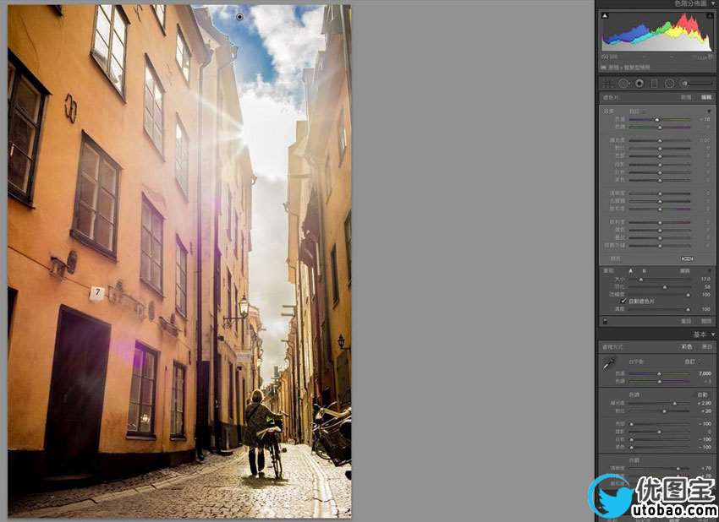Open White Balance preset dropdown in Basic
Screen dimensions: 719x522
tap(690, 362)
